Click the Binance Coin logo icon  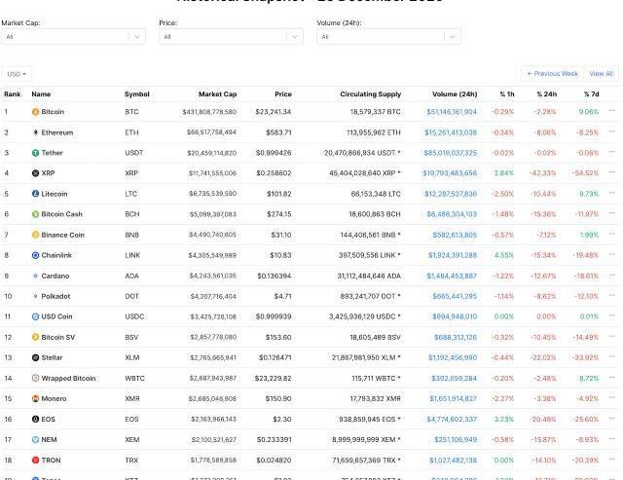pos(36,235)
